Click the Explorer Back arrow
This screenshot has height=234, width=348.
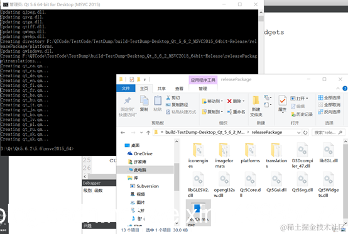tap(122, 133)
